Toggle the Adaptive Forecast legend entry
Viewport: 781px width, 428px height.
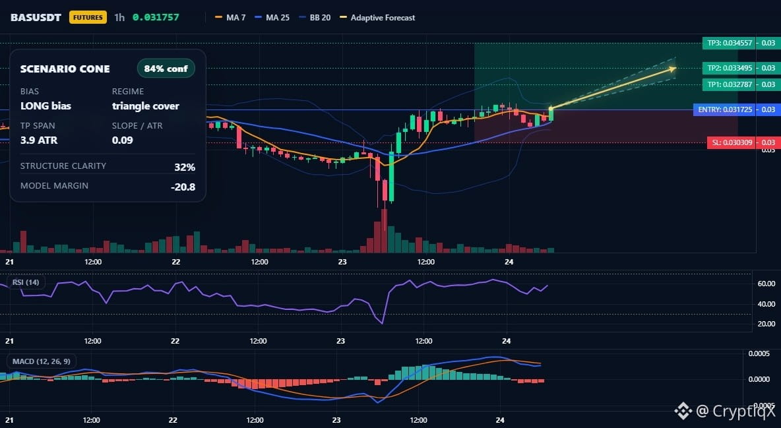pos(377,17)
